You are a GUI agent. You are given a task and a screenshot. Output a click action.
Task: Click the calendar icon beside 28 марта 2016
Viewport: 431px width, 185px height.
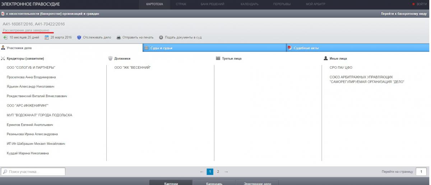pyautogui.click(x=47, y=37)
